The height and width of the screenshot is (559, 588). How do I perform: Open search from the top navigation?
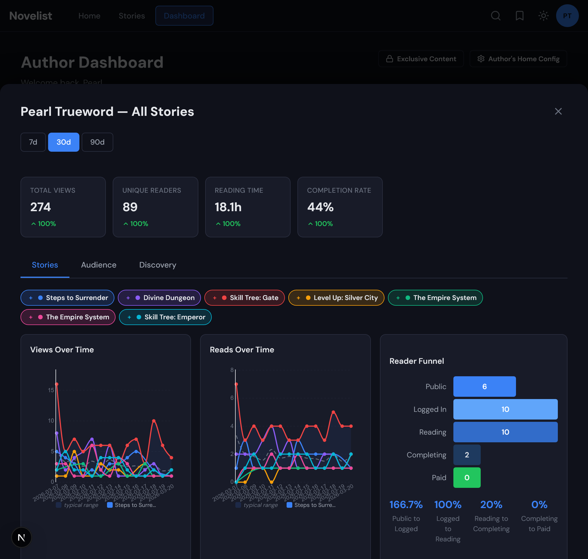coord(496,16)
